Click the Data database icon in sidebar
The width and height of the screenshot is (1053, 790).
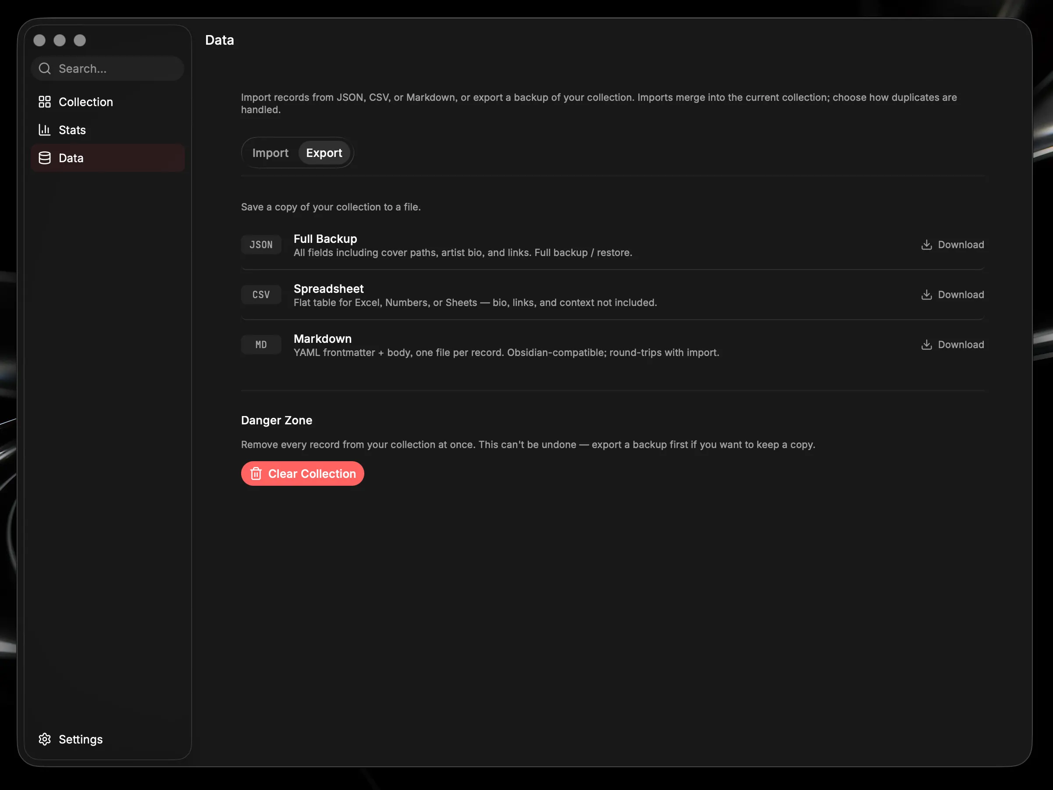(x=45, y=158)
